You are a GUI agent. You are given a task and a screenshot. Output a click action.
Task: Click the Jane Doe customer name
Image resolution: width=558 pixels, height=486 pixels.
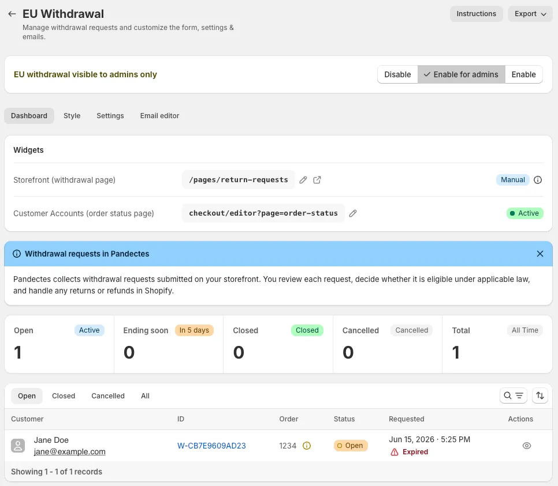(51, 440)
